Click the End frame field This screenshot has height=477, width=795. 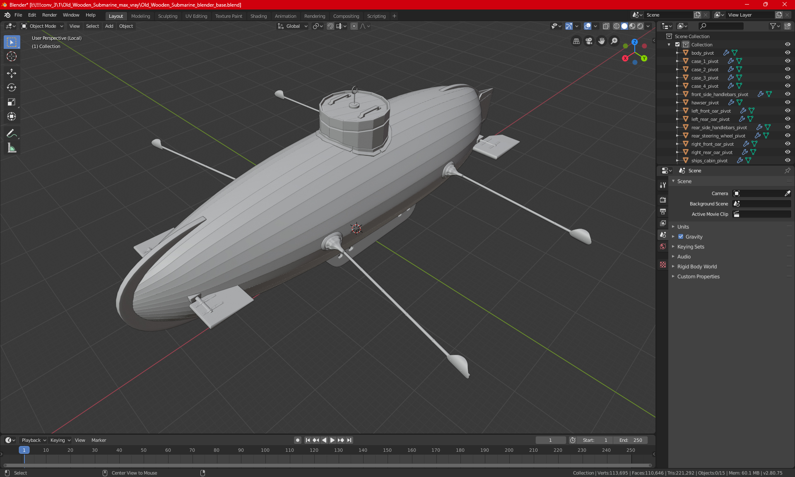pyautogui.click(x=630, y=440)
